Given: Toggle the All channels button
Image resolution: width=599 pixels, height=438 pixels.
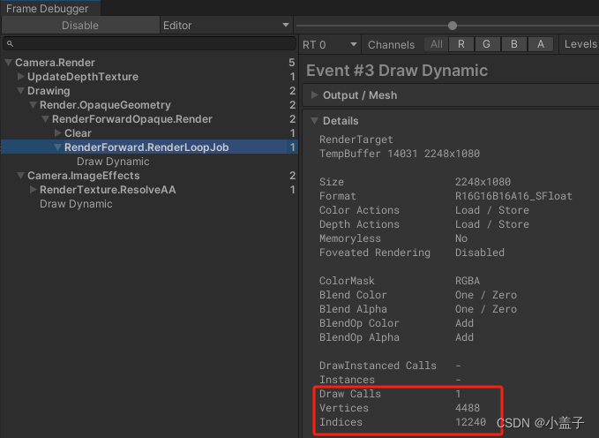Looking at the screenshot, I should click(436, 44).
